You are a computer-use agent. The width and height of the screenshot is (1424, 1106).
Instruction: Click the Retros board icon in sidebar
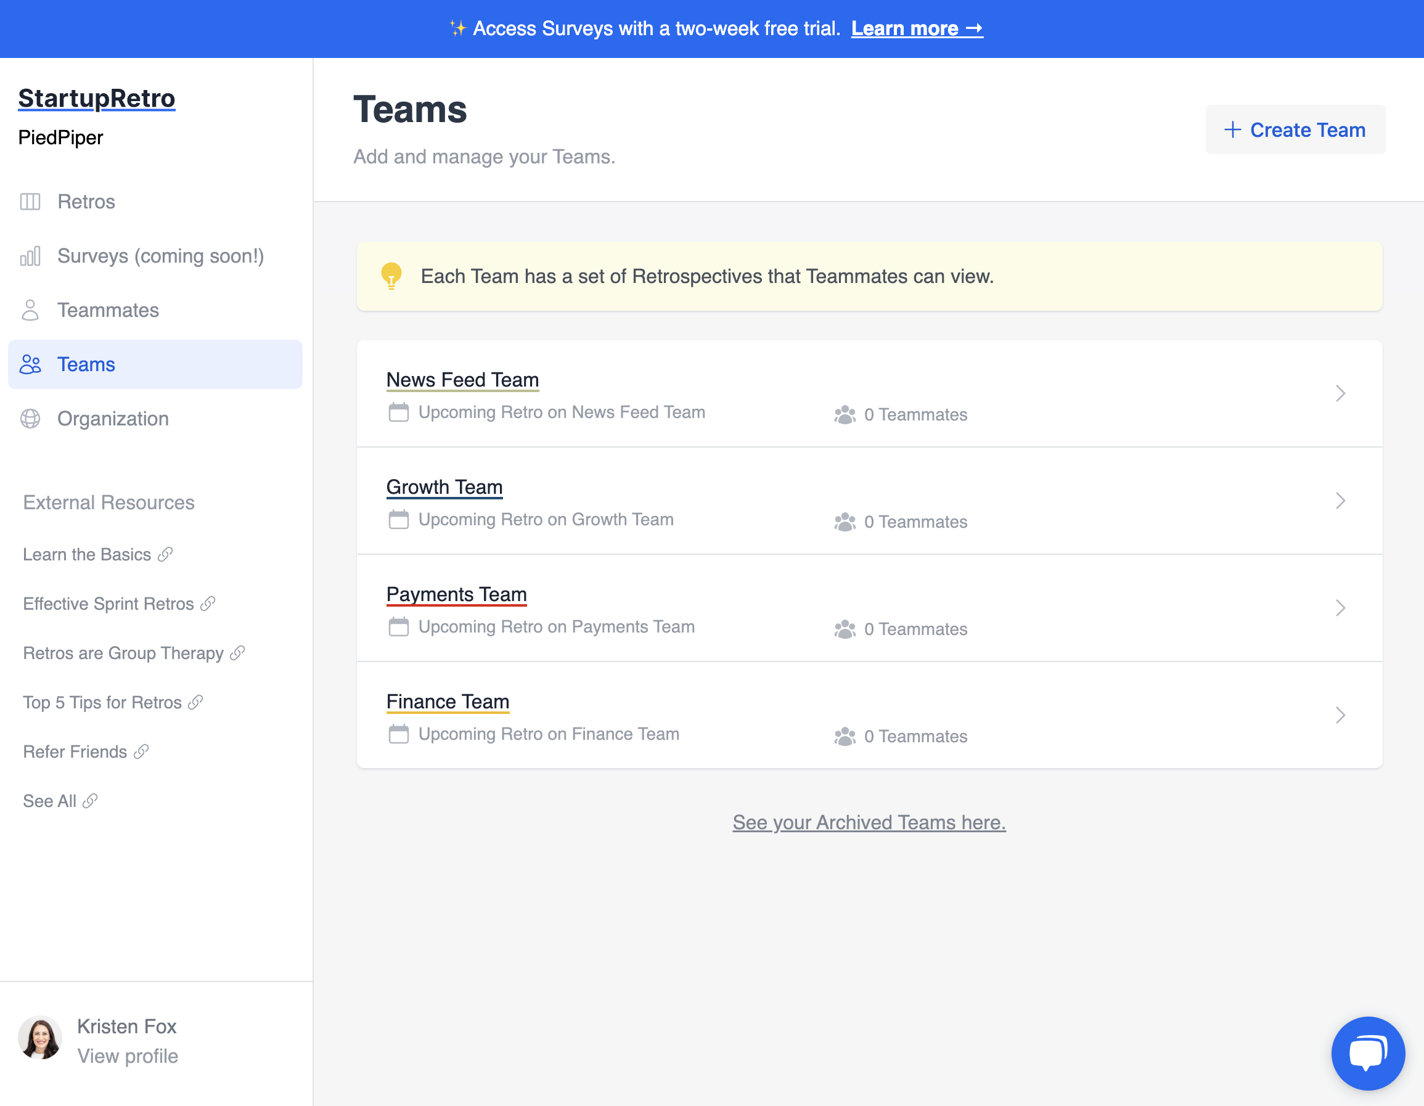click(30, 202)
